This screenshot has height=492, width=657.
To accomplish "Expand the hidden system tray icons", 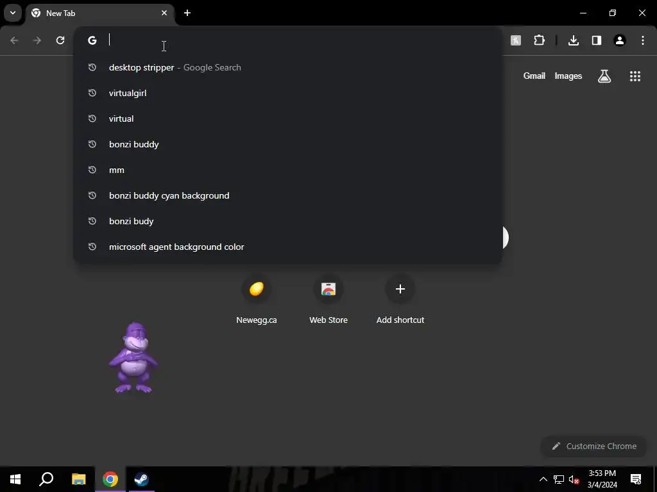I will [x=543, y=479].
